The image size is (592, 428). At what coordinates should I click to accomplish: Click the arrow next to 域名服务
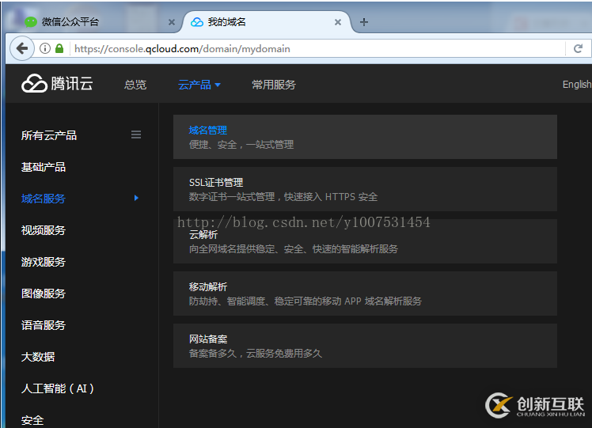click(136, 198)
